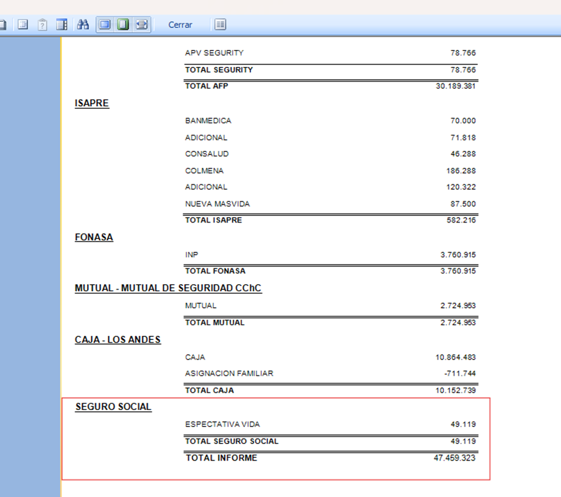This screenshot has height=497, width=561.
Task: Click the partially visible icon at toolbar's left edge
Action: [x=3, y=25]
